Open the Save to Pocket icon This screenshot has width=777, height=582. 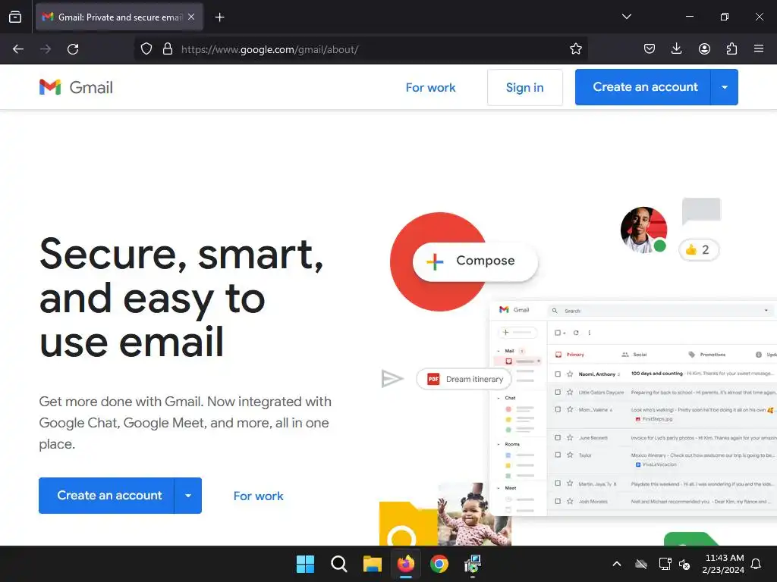(x=650, y=48)
